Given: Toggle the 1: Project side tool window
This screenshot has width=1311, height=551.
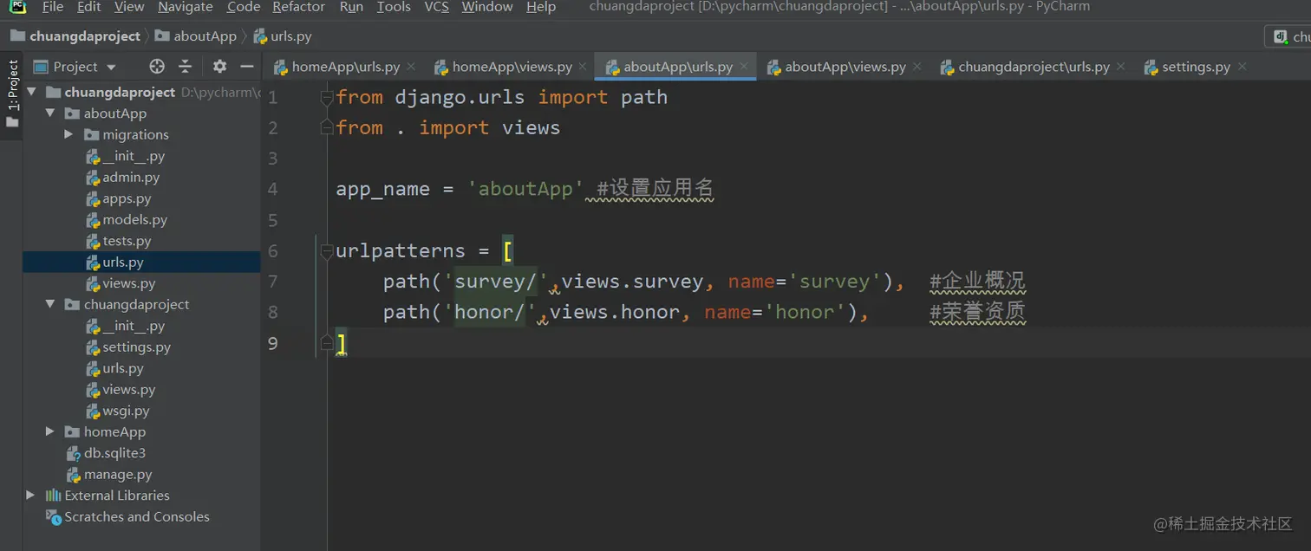Looking at the screenshot, I should click(x=12, y=93).
